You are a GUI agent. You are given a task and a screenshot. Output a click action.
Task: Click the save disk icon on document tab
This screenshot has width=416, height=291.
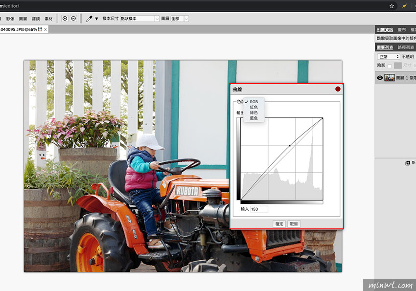[40, 29]
